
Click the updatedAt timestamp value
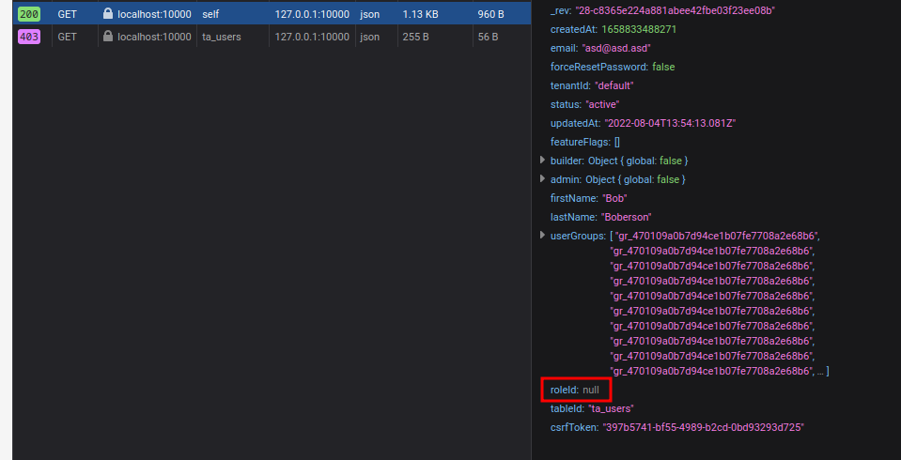pos(670,124)
